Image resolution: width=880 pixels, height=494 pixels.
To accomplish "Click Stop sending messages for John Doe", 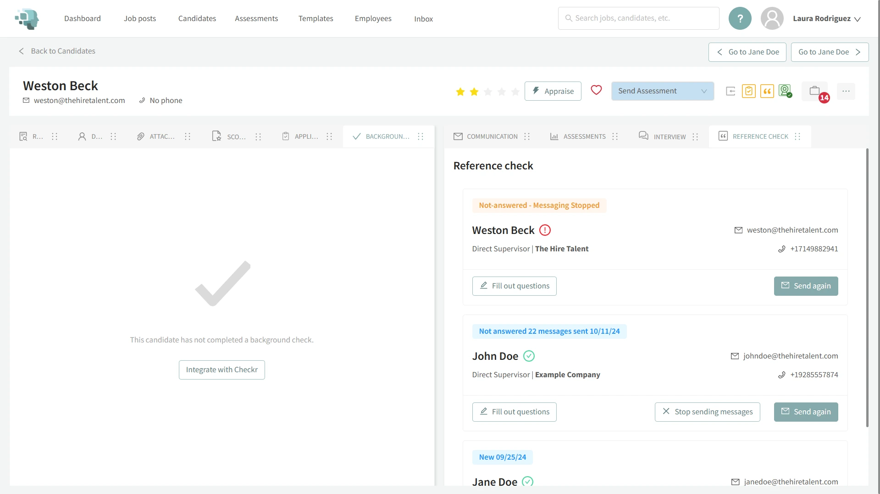I will click(707, 412).
